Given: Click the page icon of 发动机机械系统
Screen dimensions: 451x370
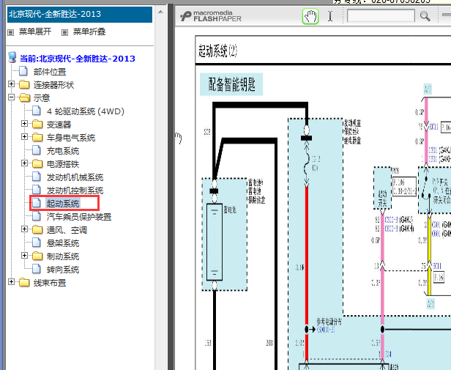Looking at the screenshot, I should (37, 177).
